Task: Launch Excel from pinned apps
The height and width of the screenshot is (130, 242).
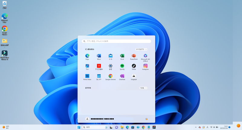Action: point(122,57)
